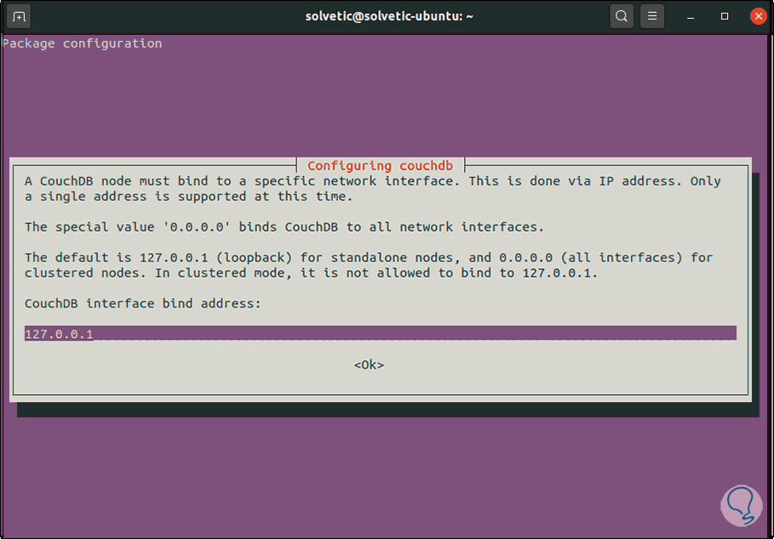Click the line mentioning special value '0.0.0.0'
Viewport: 774px width, 539px height.
284,227
